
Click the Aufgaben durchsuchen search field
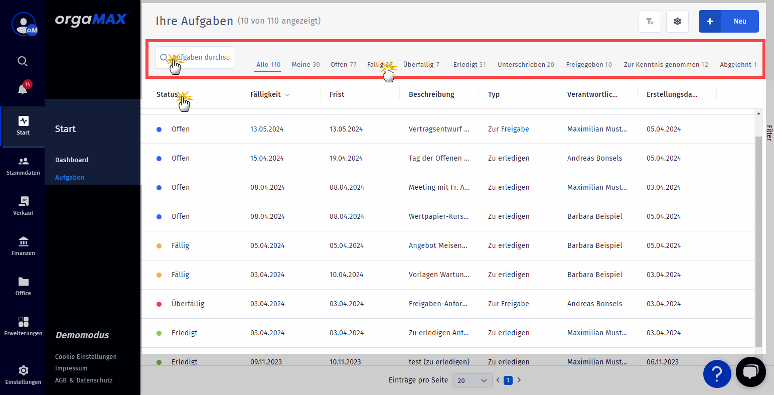(195, 57)
